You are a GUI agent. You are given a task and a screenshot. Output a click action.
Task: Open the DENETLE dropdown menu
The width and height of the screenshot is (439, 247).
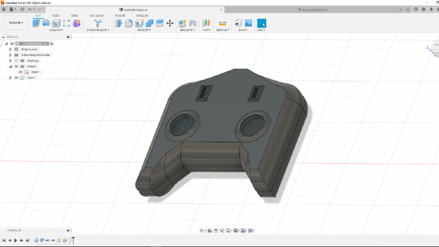223,30
